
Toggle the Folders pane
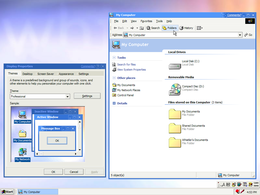coord(170,28)
